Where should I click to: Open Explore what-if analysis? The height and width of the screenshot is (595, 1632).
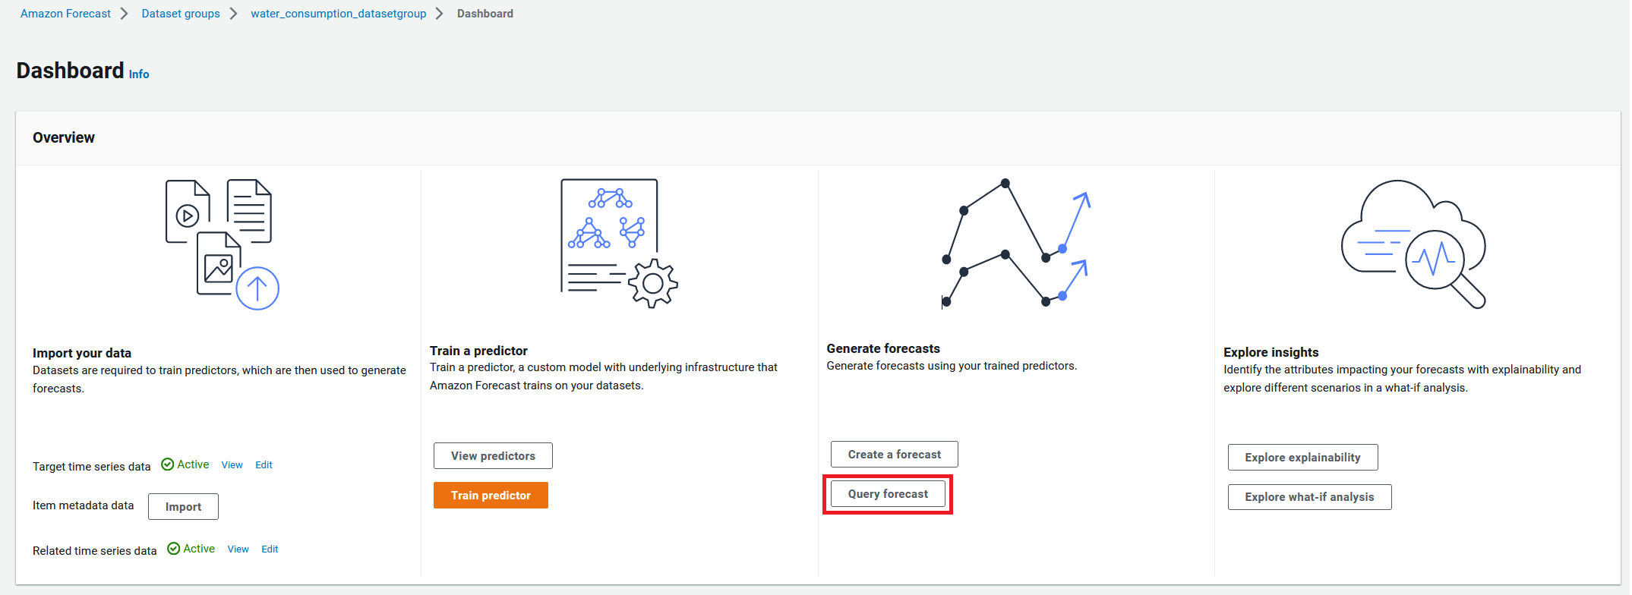[1309, 497]
